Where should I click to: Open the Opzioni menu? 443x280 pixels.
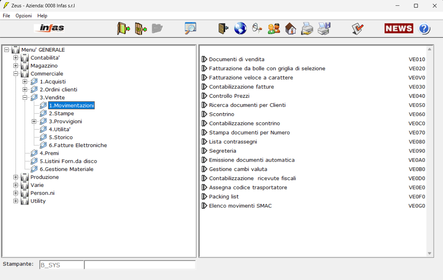click(x=24, y=16)
